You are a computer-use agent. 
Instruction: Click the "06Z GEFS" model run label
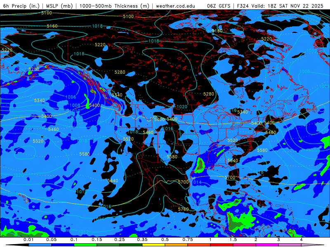[219, 6]
